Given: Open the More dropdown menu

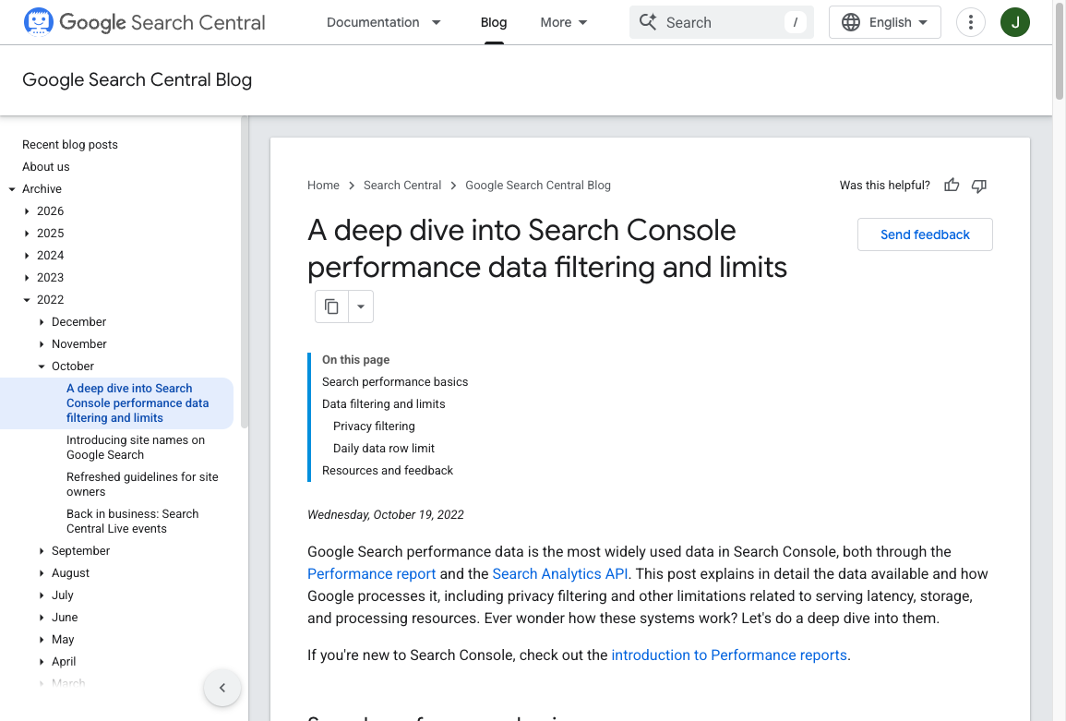Looking at the screenshot, I should pyautogui.click(x=564, y=22).
